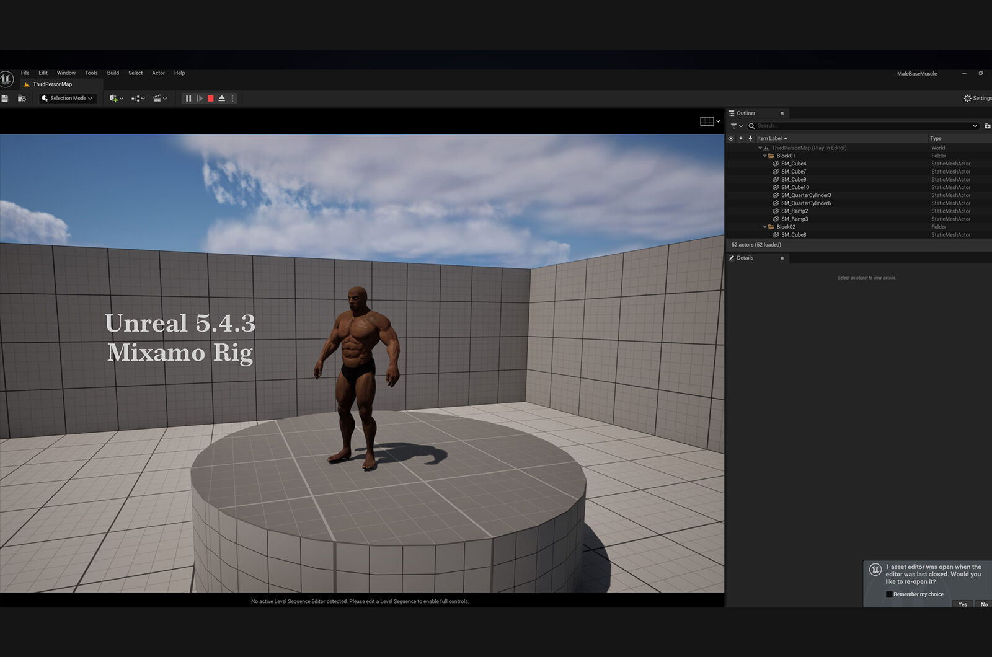Eject from the player controller
Image resolution: width=992 pixels, height=657 pixels.
coord(221,99)
